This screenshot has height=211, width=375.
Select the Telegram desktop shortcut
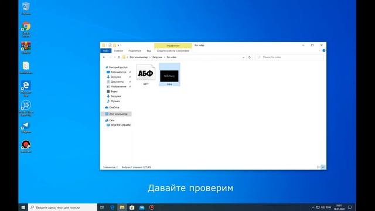point(26,128)
